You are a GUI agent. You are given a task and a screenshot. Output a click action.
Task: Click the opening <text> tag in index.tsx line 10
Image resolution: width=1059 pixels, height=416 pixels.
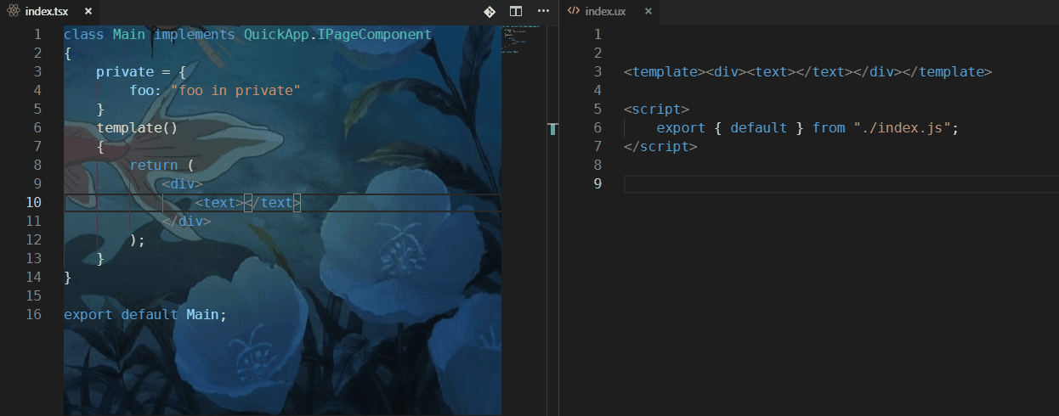(x=219, y=202)
